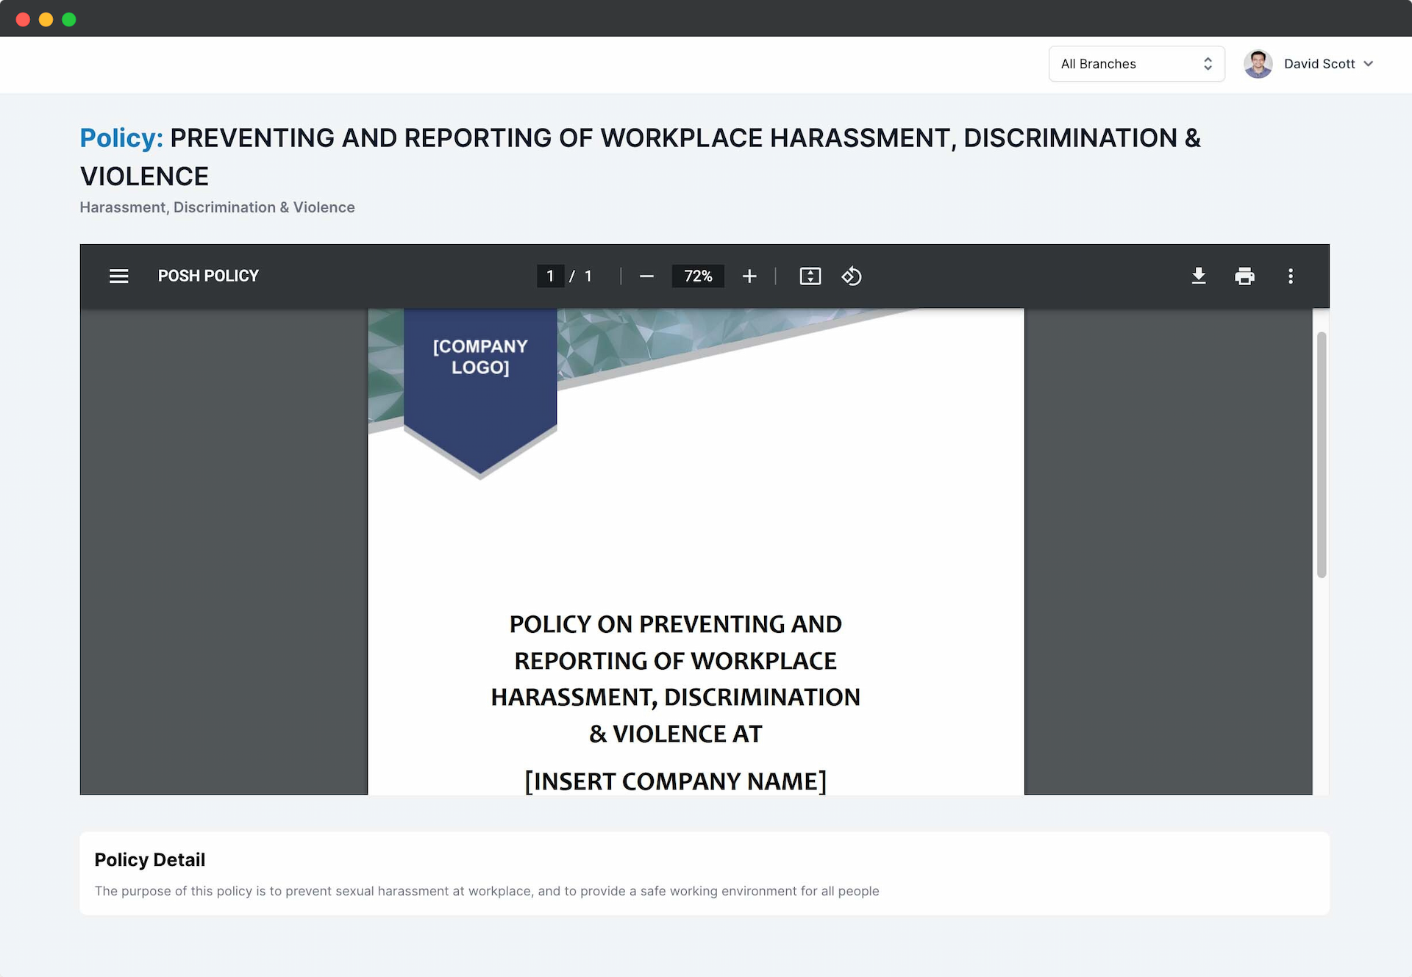1412x977 pixels.
Task: Print the policy document
Action: coord(1244,276)
